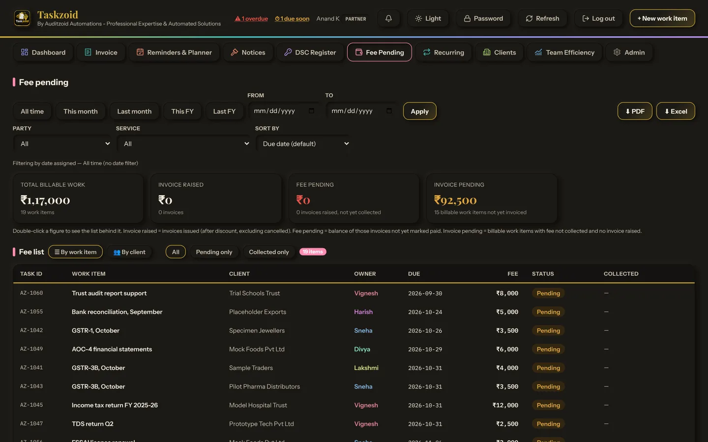The height and width of the screenshot is (442, 708).
Task: Filter fee list to Collected only
Action: click(269, 252)
